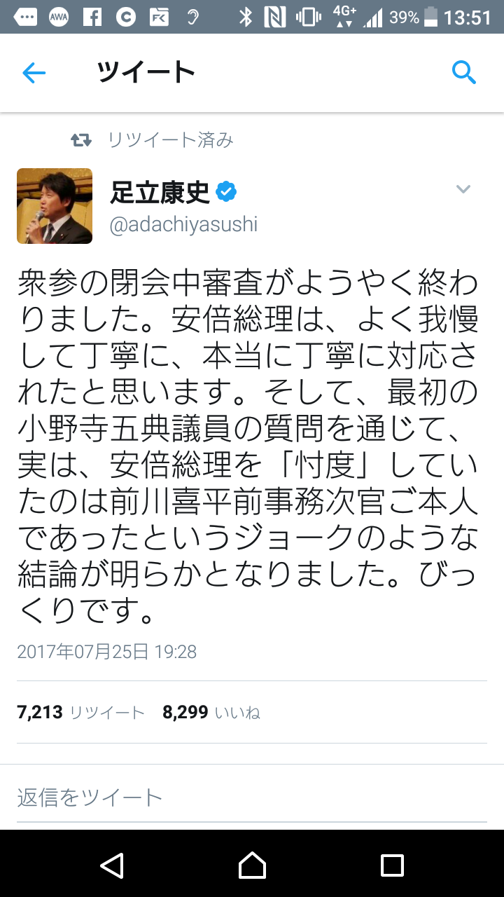Tap the Bluetooth status icon
504x897 pixels.
pos(246,18)
